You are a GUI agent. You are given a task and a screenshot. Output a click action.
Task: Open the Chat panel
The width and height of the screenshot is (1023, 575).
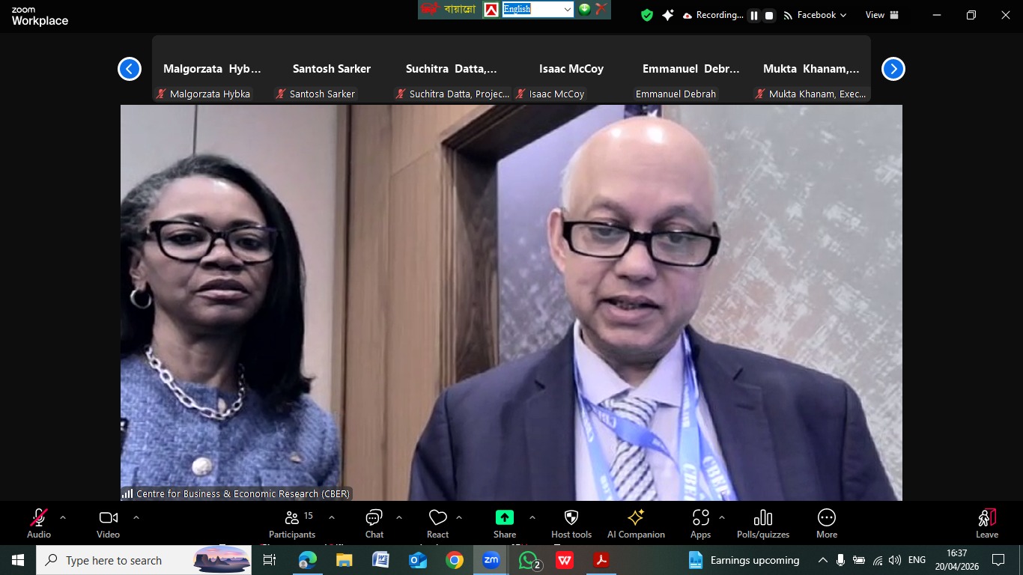pos(374,523)
